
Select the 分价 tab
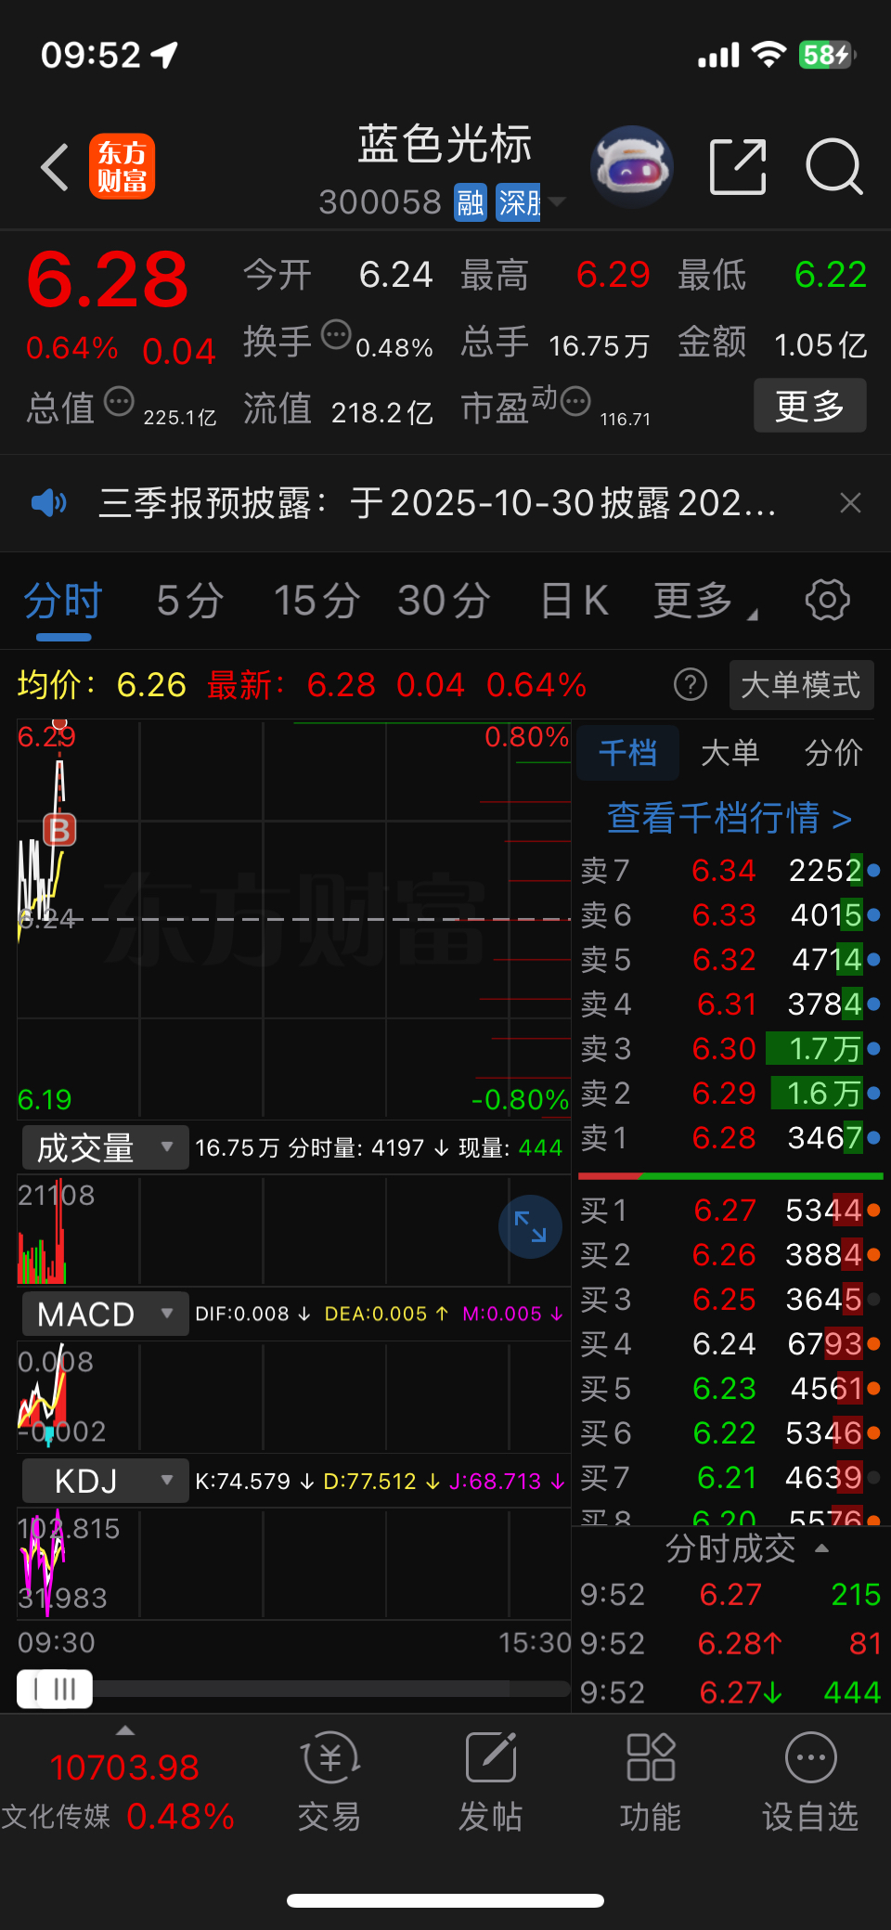point(833,752)
